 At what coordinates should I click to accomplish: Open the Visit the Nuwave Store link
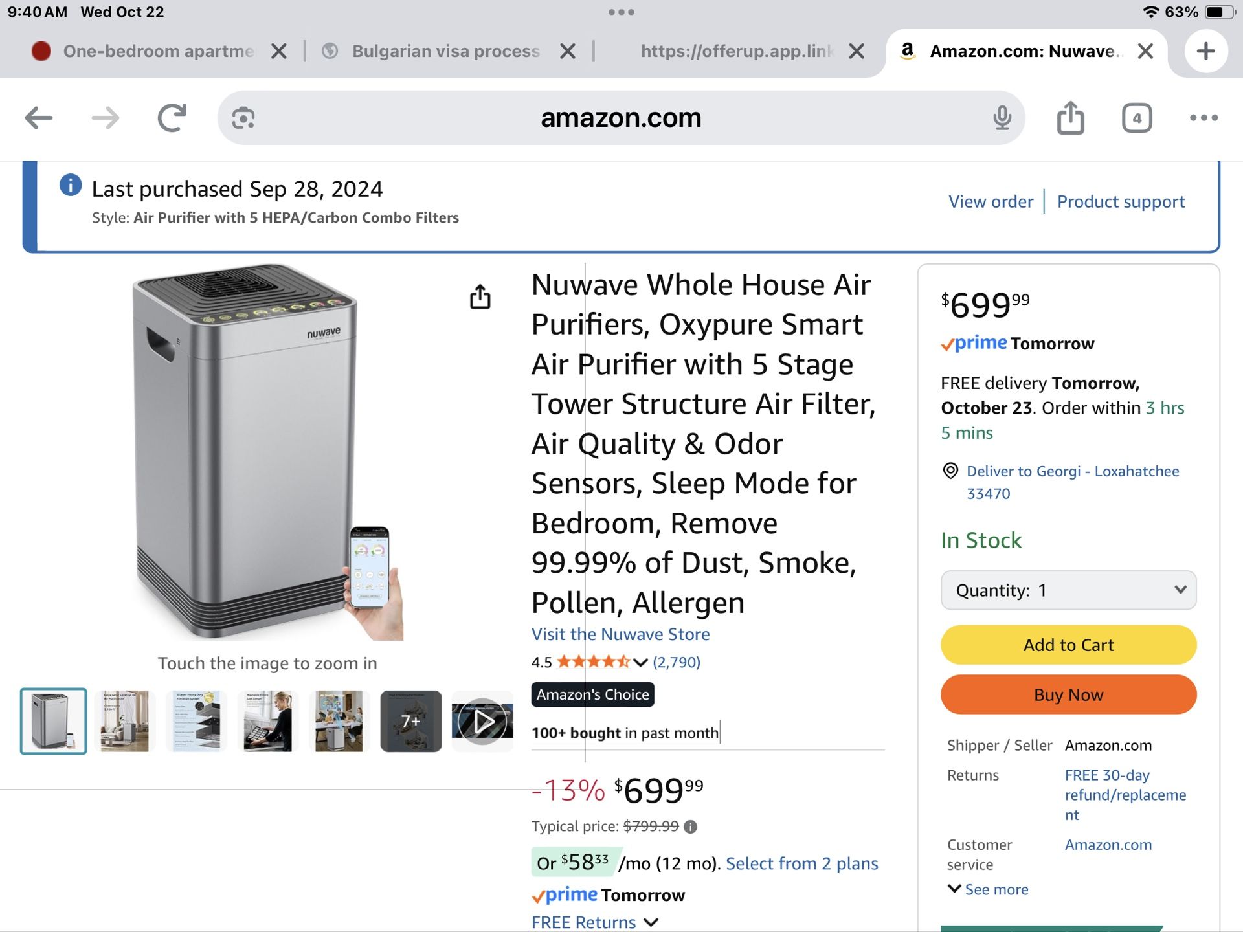coord(620,634)
